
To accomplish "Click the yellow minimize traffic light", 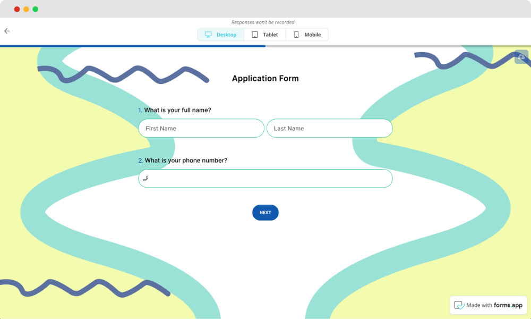I will (26, 9).
